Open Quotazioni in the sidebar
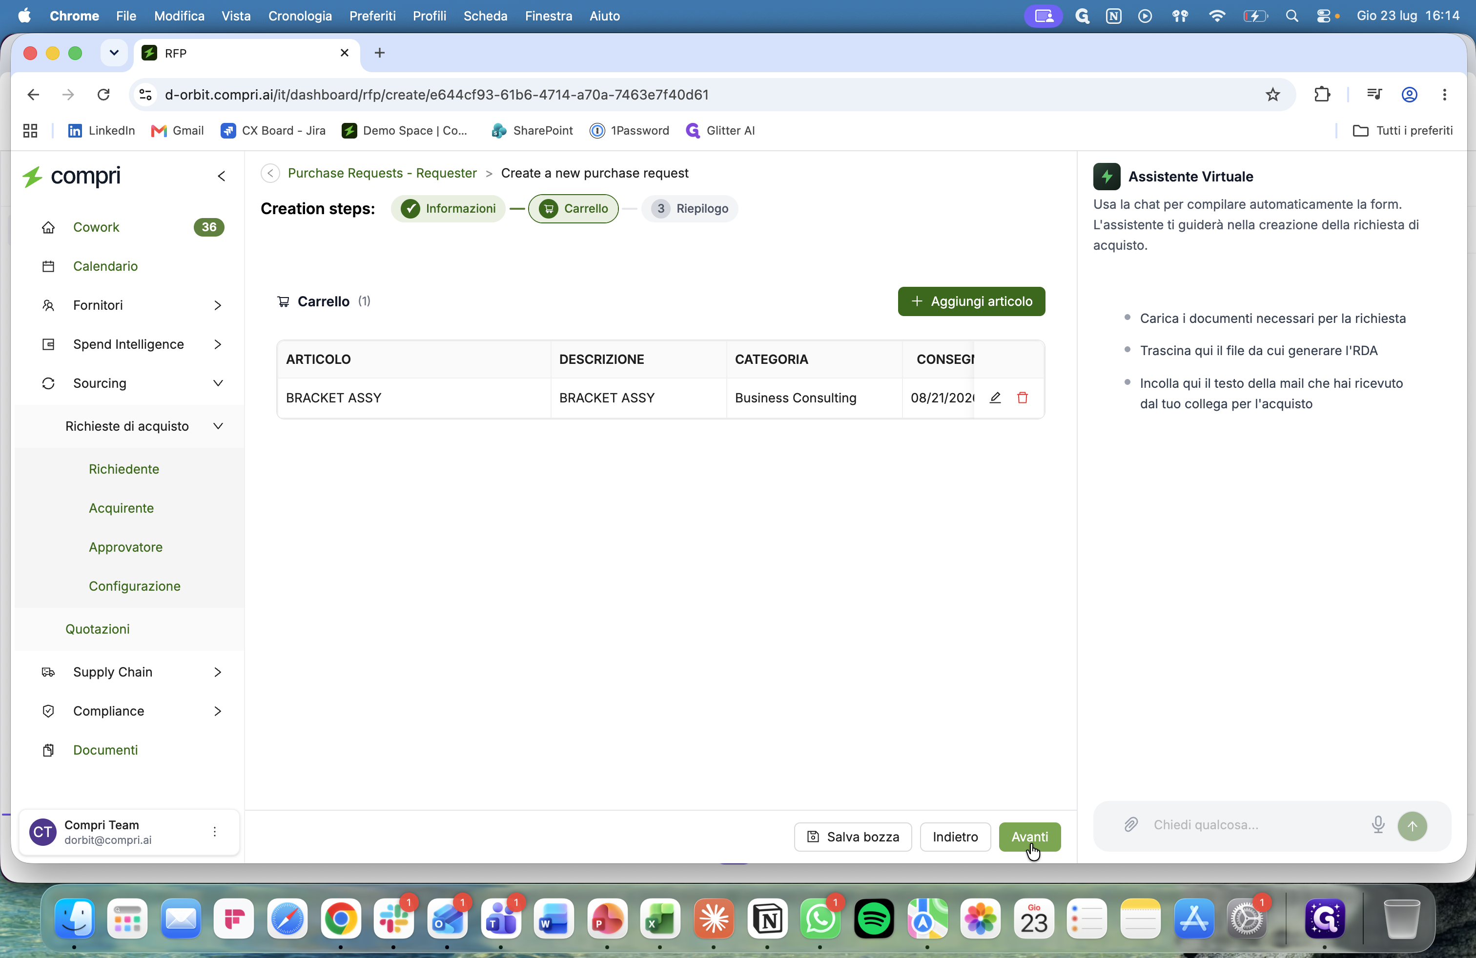1476x958 pixels. pos(98,629)
